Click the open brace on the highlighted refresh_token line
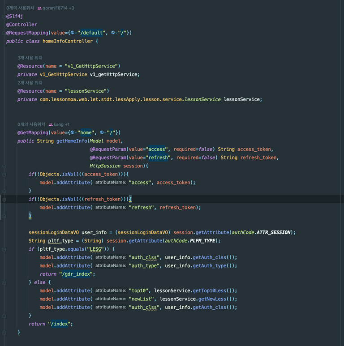This screenshot has width=344, height=346. click(130, 199)
